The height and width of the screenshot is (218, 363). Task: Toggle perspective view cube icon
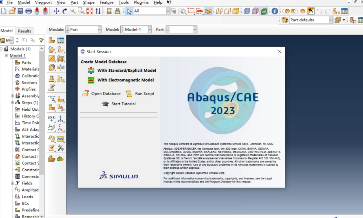(338, 20)
